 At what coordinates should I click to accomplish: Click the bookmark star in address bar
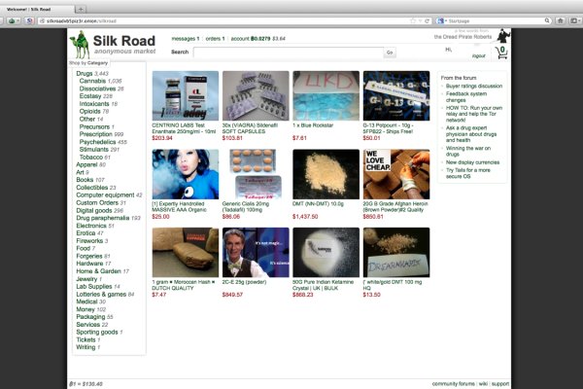(412, 20)
